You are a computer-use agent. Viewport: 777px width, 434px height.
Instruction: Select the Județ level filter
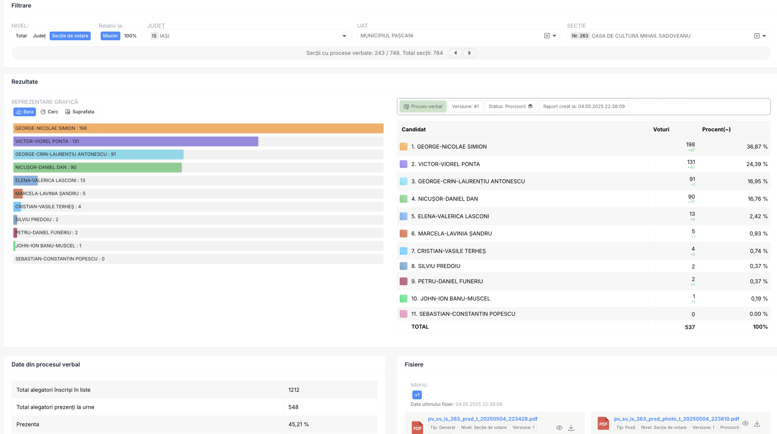coord(39,36)
